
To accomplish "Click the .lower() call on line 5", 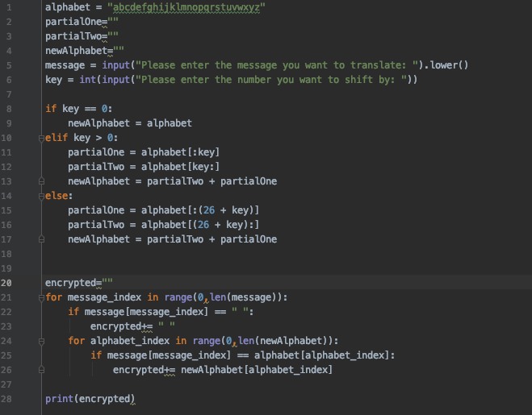I will coord(446,65).
